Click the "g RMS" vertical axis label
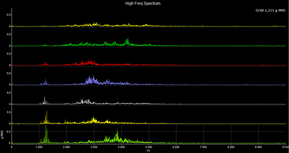Viewport: 289px width, 153px height. (x=3, y=135)
